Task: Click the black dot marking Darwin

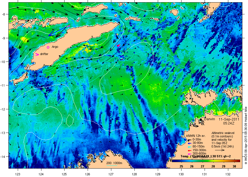Action: pyautogui.click(x=201, y=120)
